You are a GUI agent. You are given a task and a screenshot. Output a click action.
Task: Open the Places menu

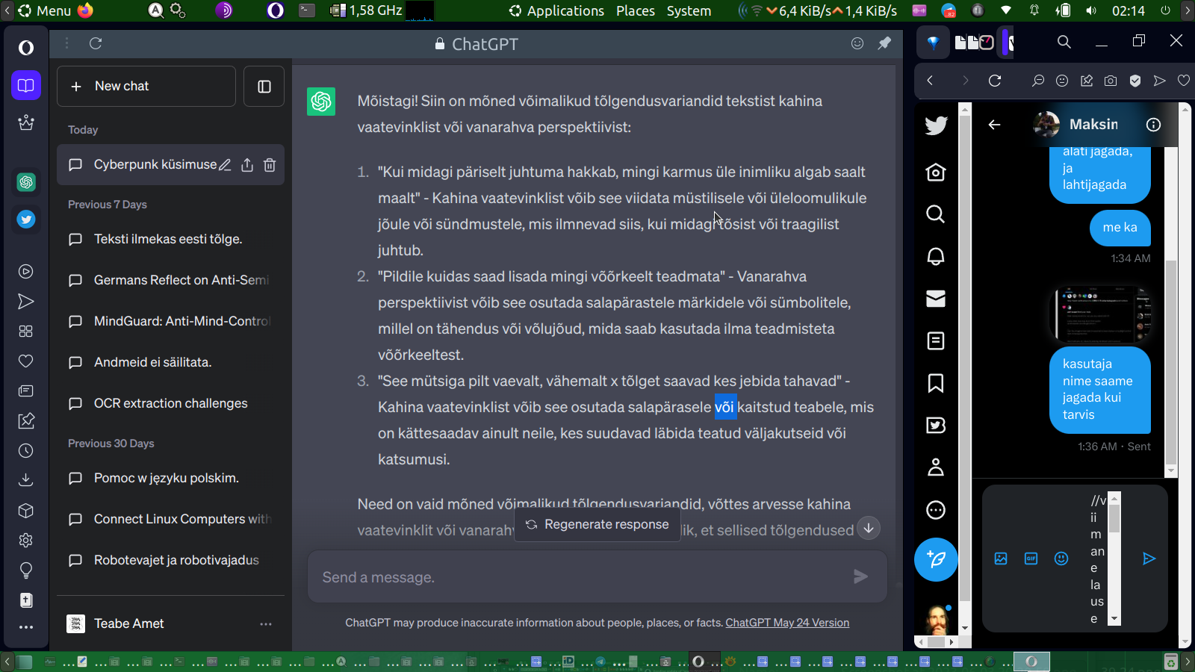click(x=636, y=10)
